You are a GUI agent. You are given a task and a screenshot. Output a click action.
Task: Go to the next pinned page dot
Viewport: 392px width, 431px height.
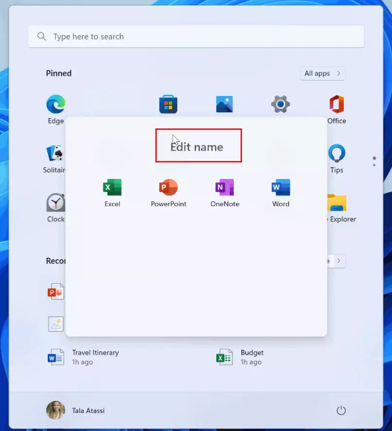[374, 165]
